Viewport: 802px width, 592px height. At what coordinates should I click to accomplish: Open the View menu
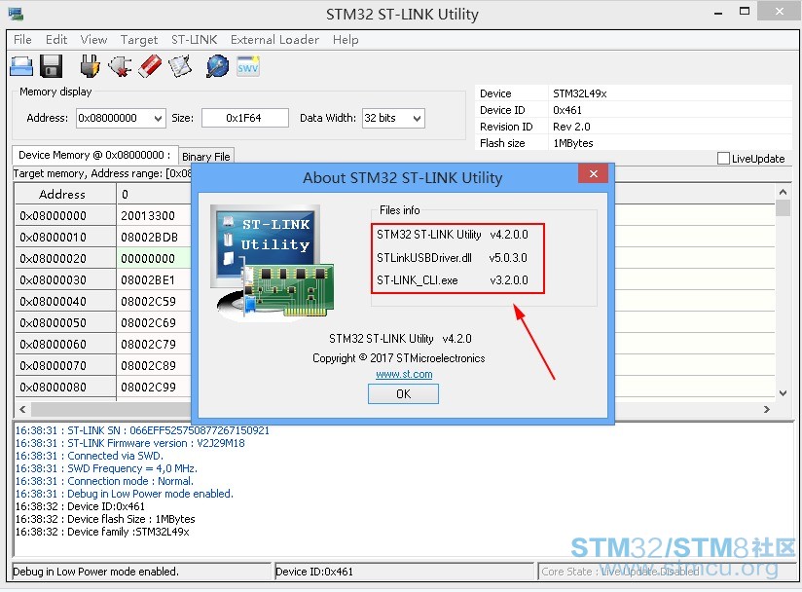(93, 39)
